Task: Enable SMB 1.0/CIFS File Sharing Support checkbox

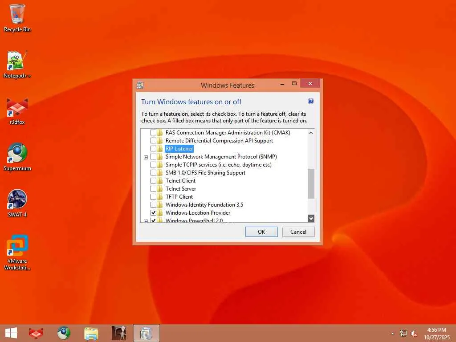Action: pyautogui.click(x=153, y=172)
